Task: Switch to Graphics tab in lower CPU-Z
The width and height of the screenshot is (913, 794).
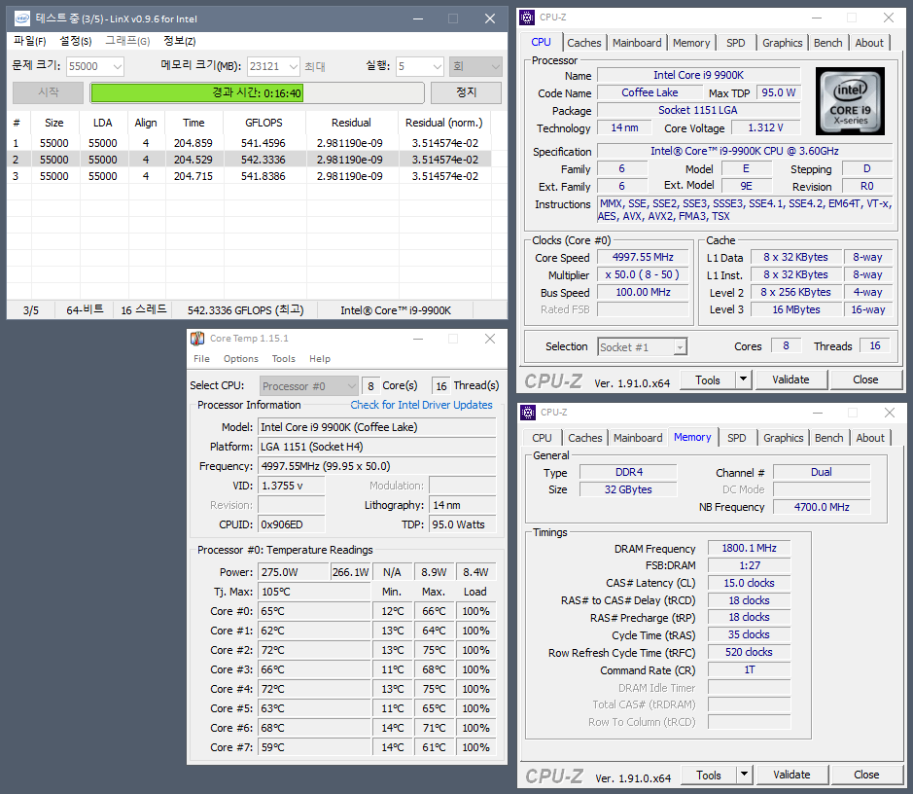Action: tap(783, 438)
